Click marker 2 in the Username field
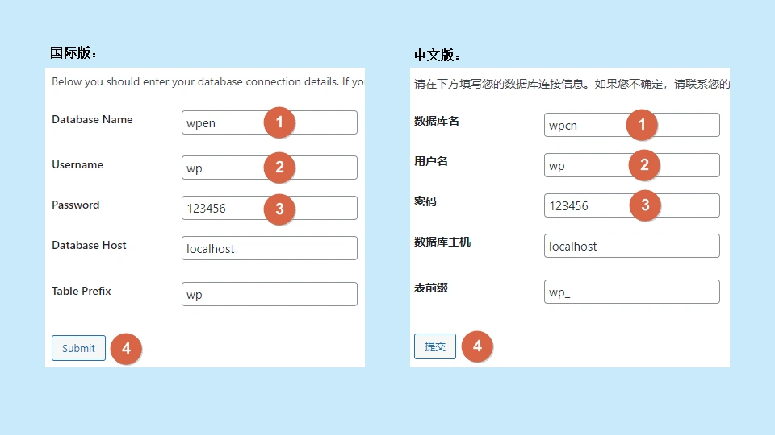775x435 pixels. coord(279,168)
